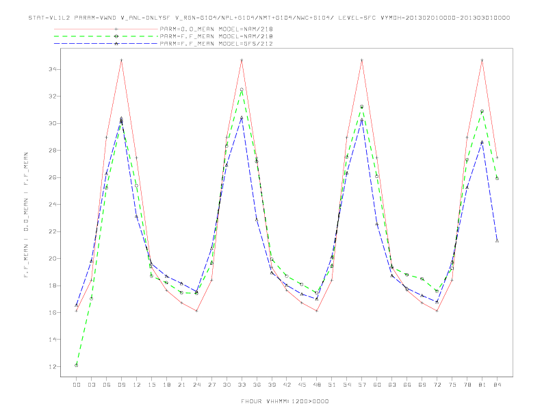Select the blue legend entry PARM=F.F_MEAN MODEL=GFS/212

click(x=216, y=44)
